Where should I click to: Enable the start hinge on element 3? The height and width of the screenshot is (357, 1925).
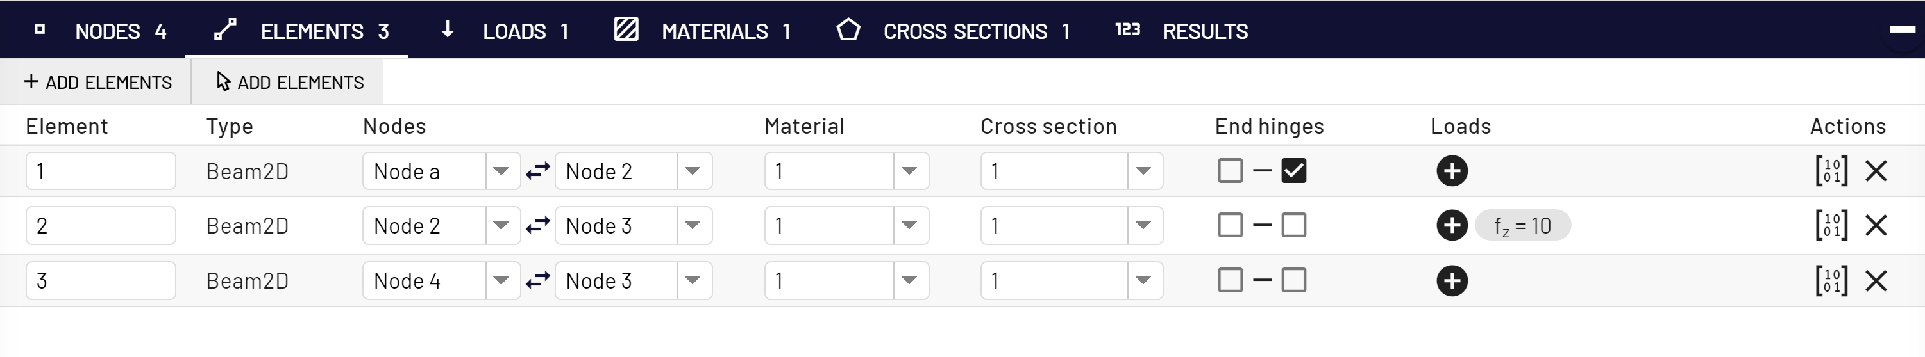pos(1230,281)
